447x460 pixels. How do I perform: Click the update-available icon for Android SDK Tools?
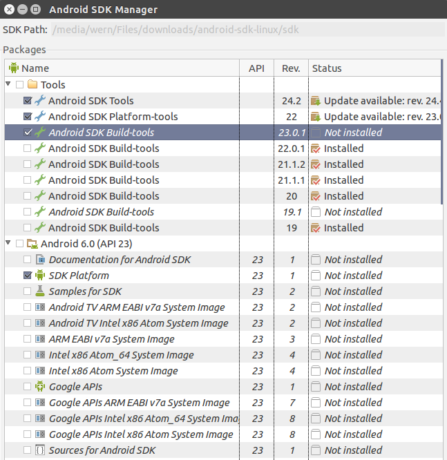316,101
